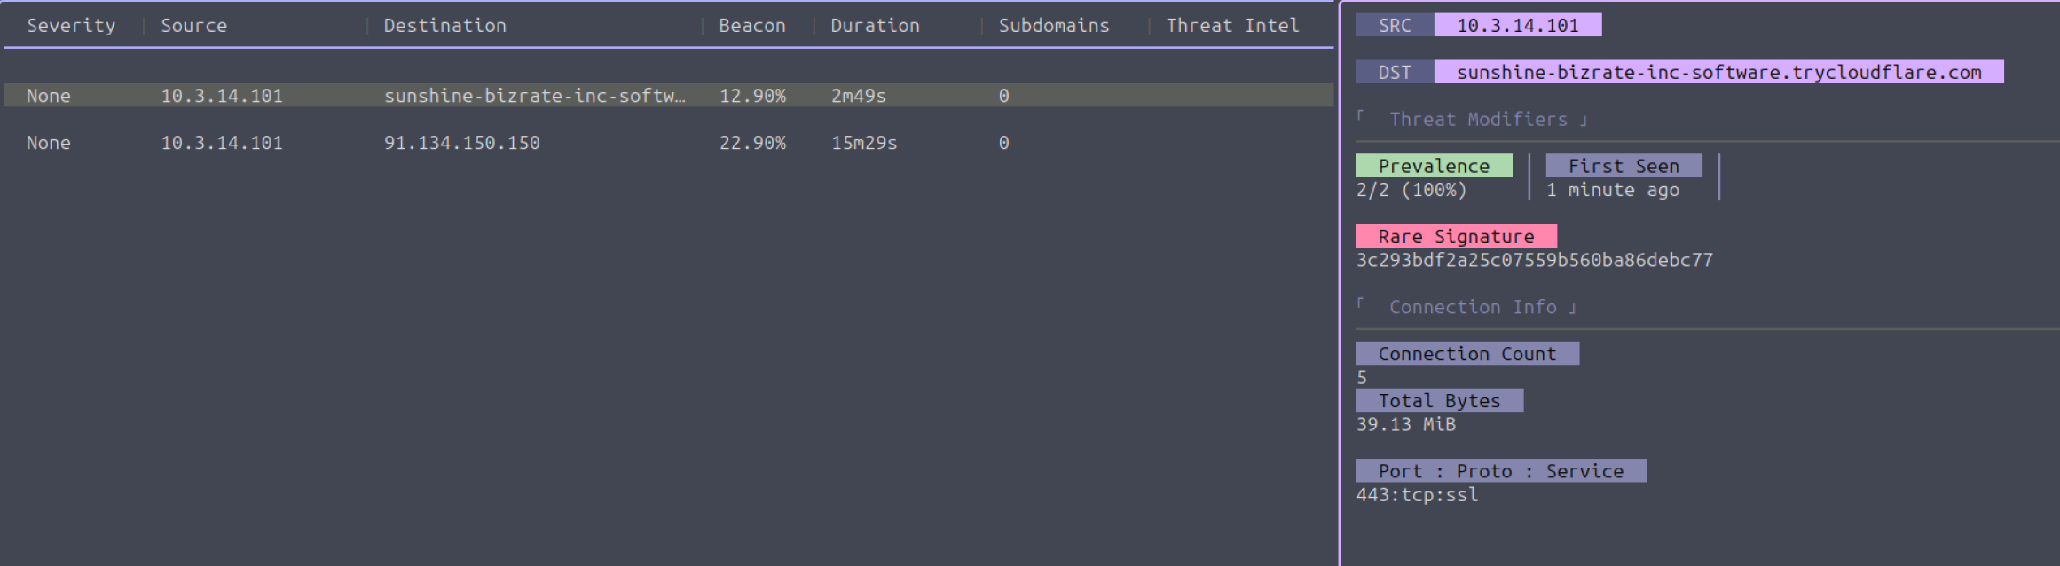Click the DST trycloudflare.com hostname badge
Screen dimensions: 2060x566
tap(1718, 73)
